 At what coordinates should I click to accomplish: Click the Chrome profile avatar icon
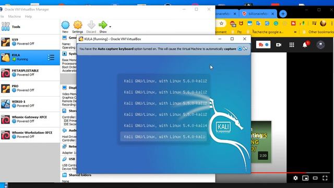323,23
